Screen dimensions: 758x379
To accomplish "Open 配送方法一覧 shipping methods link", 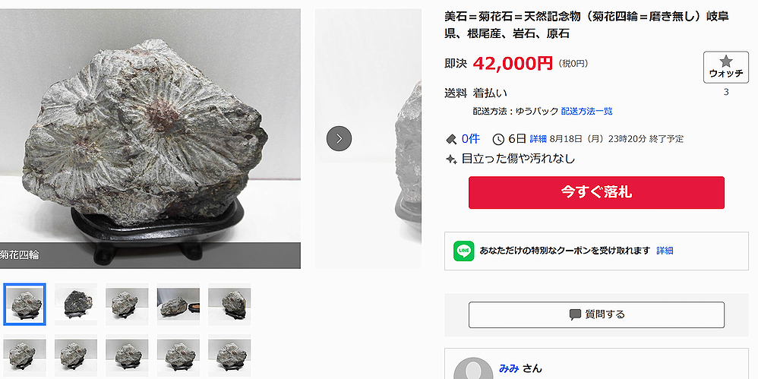I will pyautogui.click(x=586, y=112).
